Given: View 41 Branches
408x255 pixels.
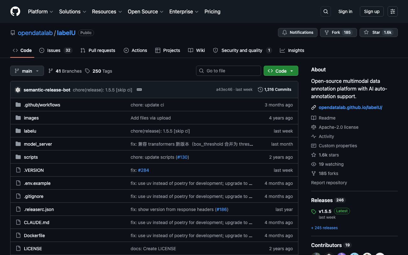Looking at the screenshot, I should click(x=65, y=71).
